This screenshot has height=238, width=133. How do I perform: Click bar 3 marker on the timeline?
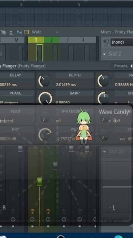pyautogui.click(x=79, y=5)
